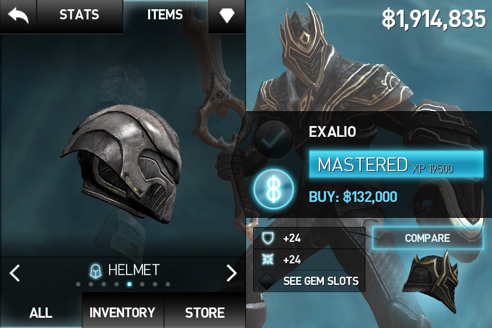Select the INVENTORY filter tab
This screenshot has width=492, height=328.
[122, 313]
